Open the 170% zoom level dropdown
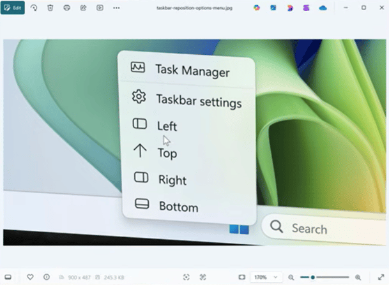Viewport: 389px width, 285px height. click(x=266, y=277)
